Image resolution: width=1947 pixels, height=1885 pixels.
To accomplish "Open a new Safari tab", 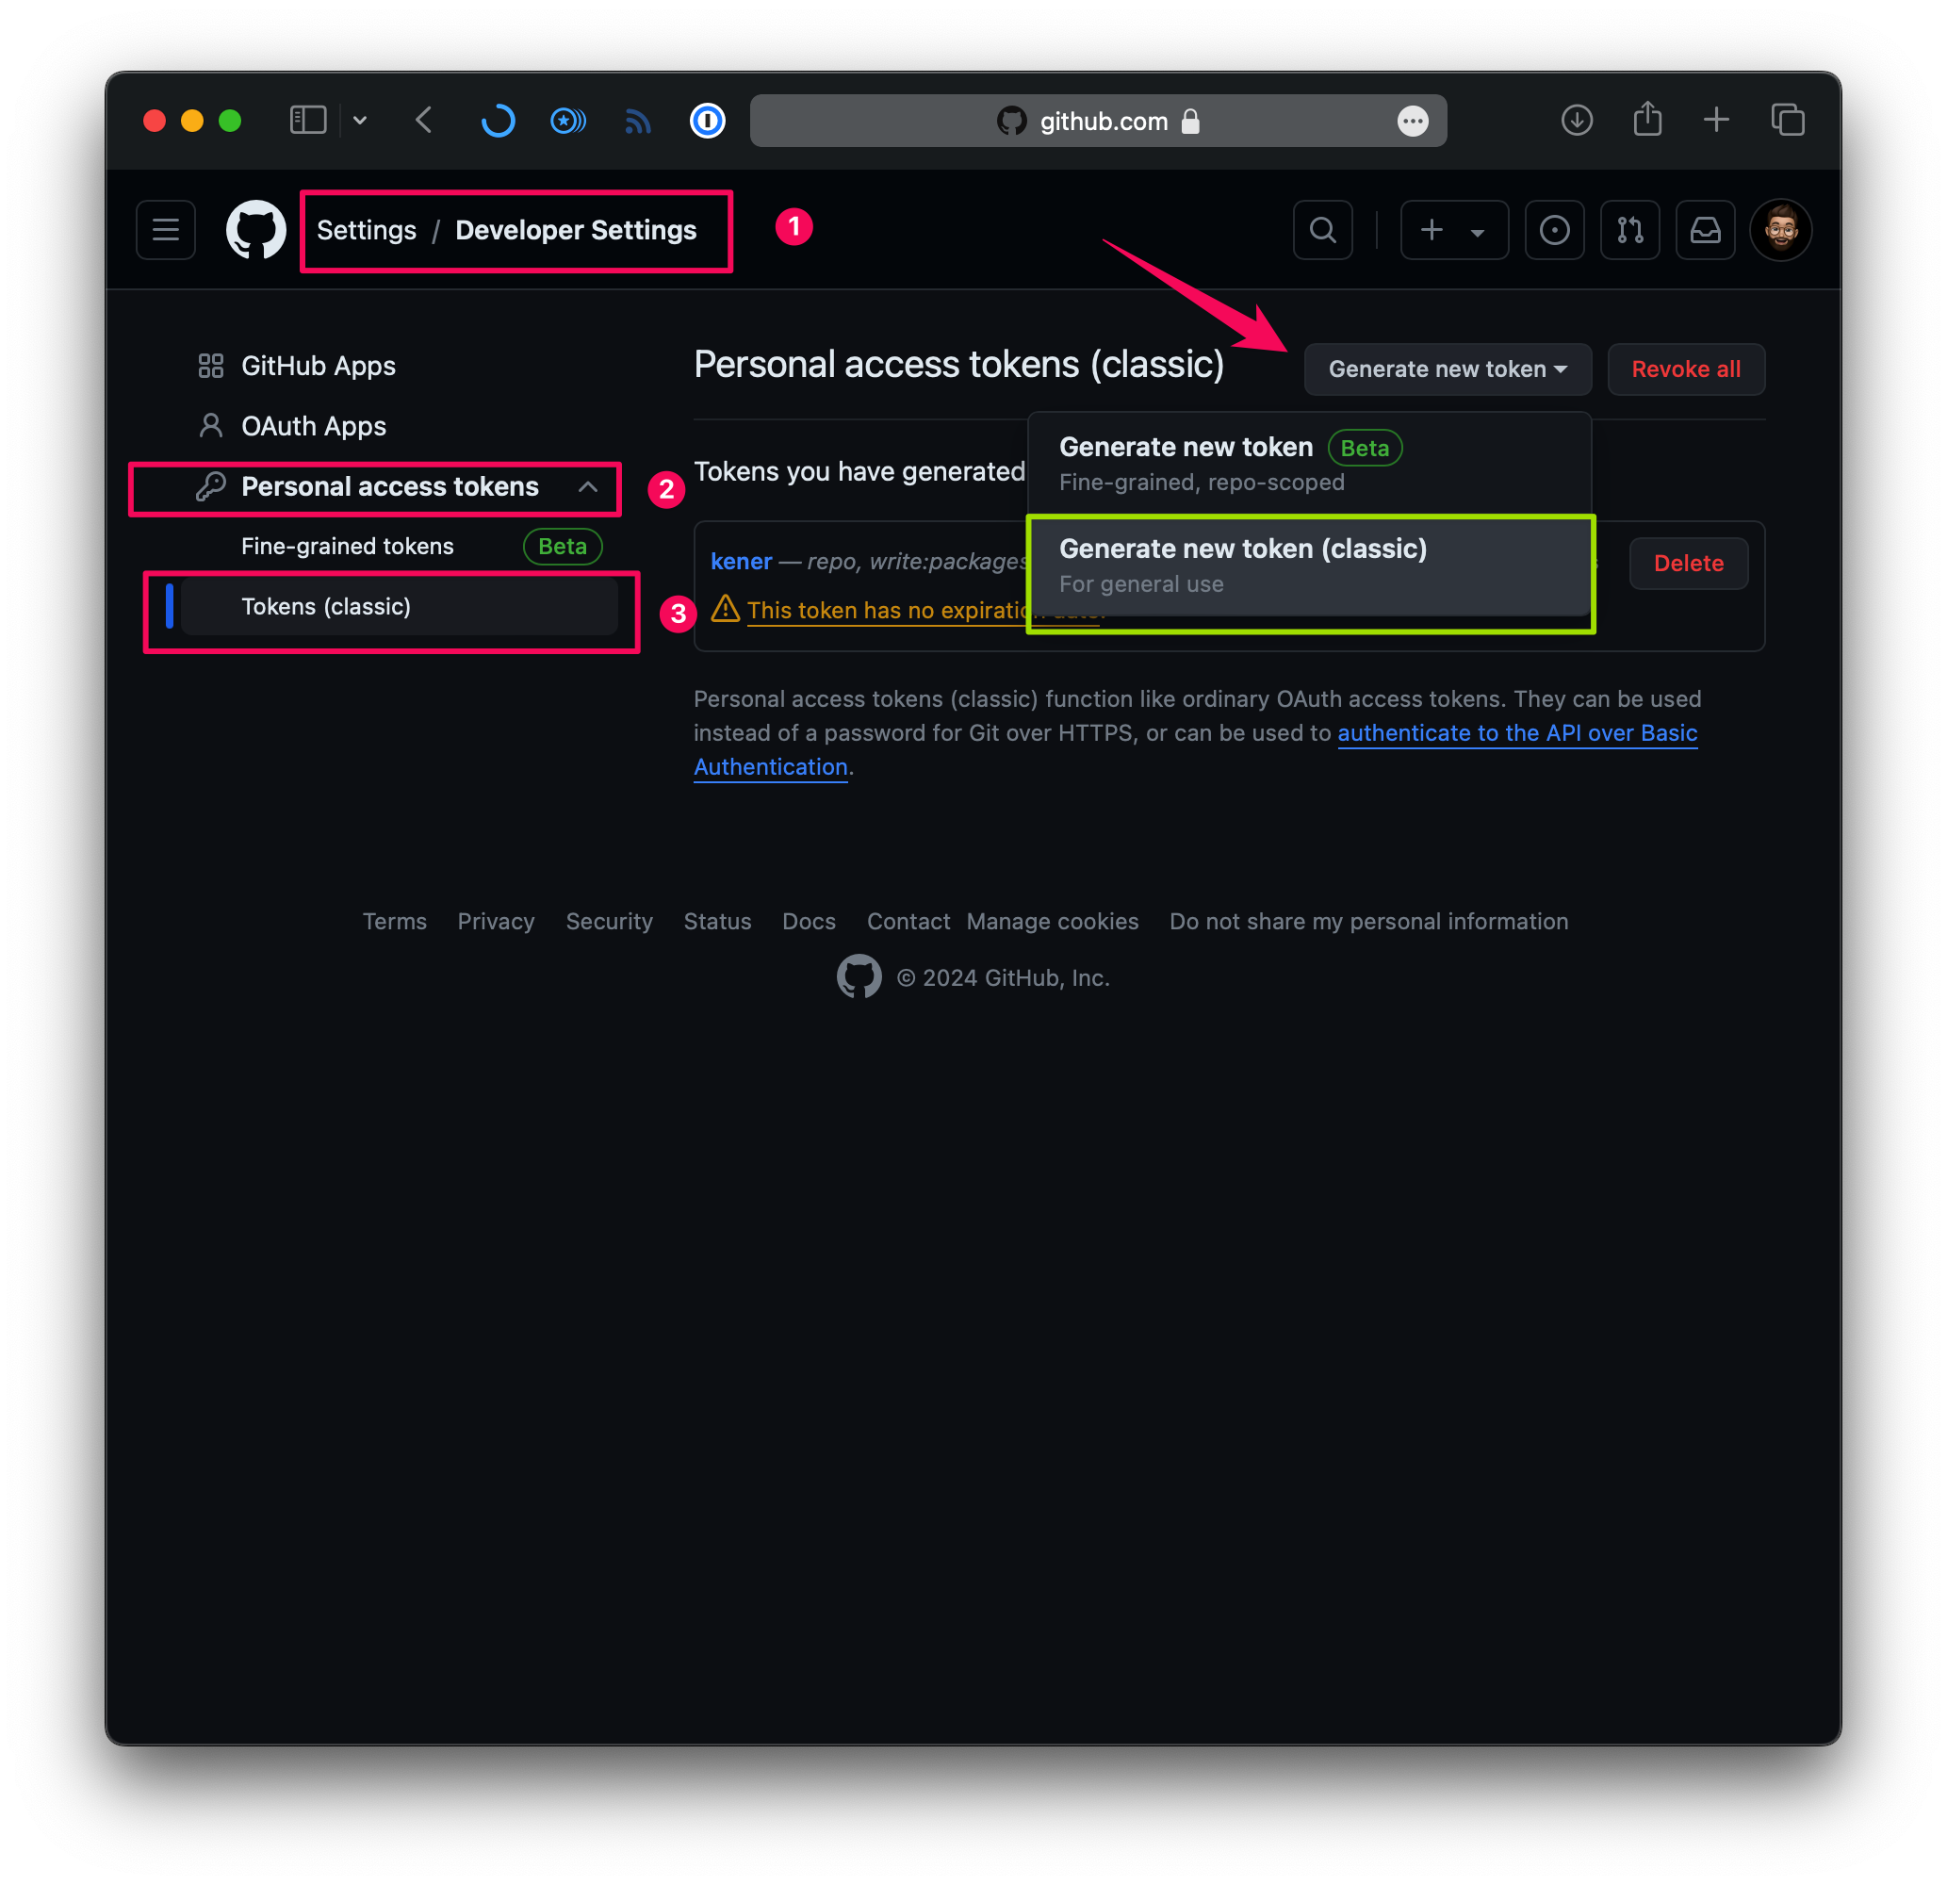I will pos(1715,121).
